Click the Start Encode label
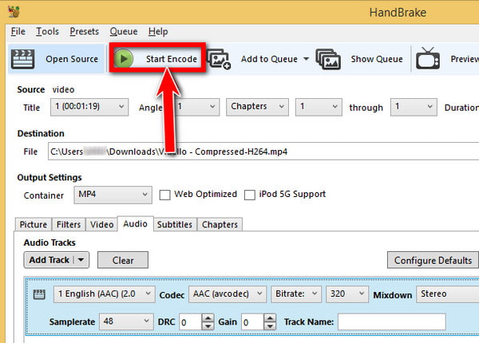Image resolution: width=479 pixels, height=343 pixels. (172, 59)
